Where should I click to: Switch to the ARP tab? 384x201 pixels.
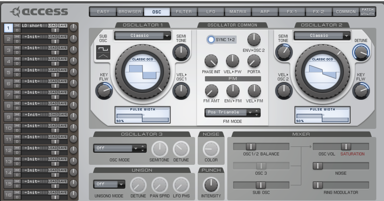tap(265, 12)
